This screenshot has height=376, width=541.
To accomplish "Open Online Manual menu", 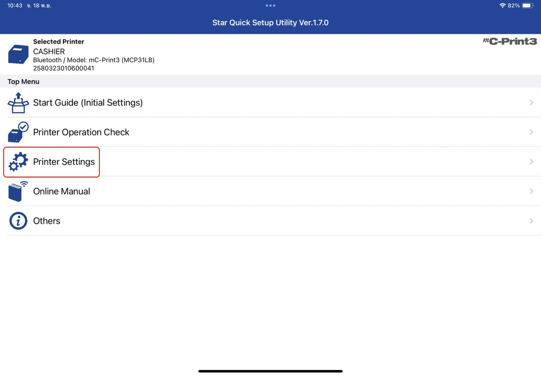I will click(270, 191).
